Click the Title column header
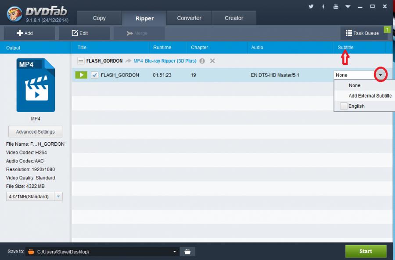The height and width of the screenshot is (260, 395). click(82, 47)
